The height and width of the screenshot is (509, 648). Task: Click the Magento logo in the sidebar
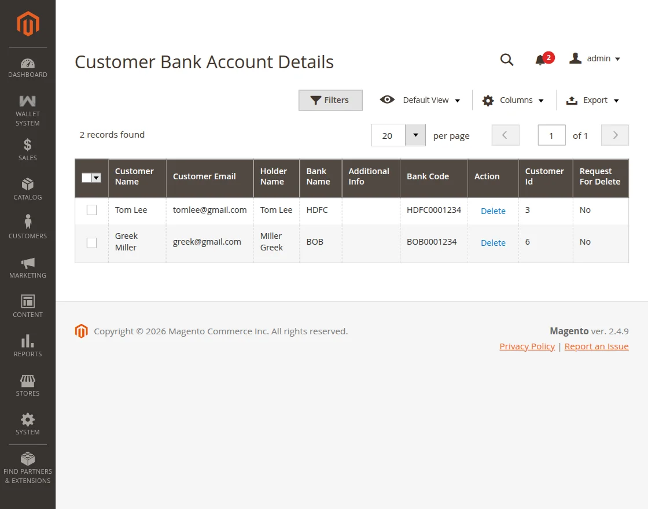pos(28,24)
